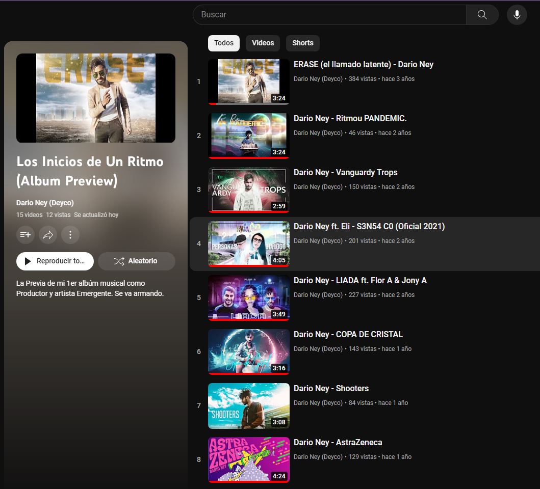Image resolution: width=540 pixels, height=489 pixels.
Task: Open Vanguardy Trops video title
Action: (x=345, y=172)
